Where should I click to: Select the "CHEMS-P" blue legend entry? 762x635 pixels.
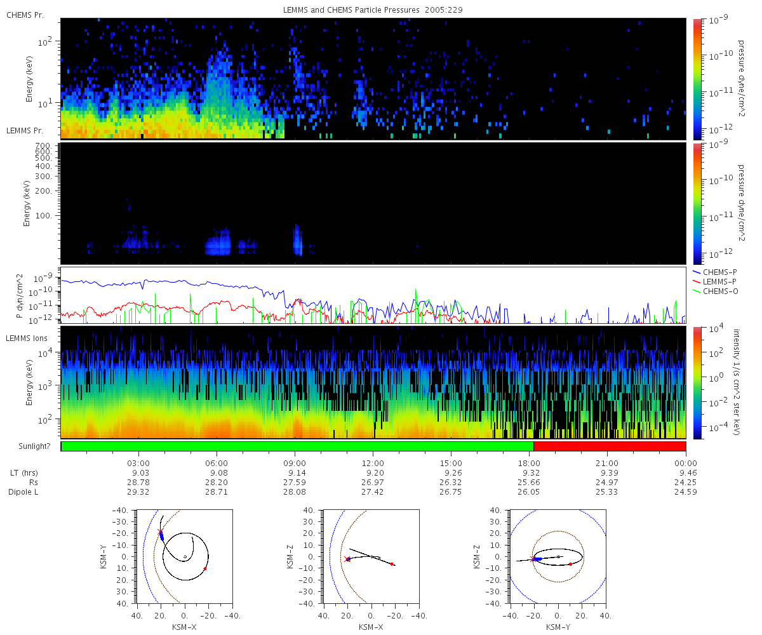(714, 272)
